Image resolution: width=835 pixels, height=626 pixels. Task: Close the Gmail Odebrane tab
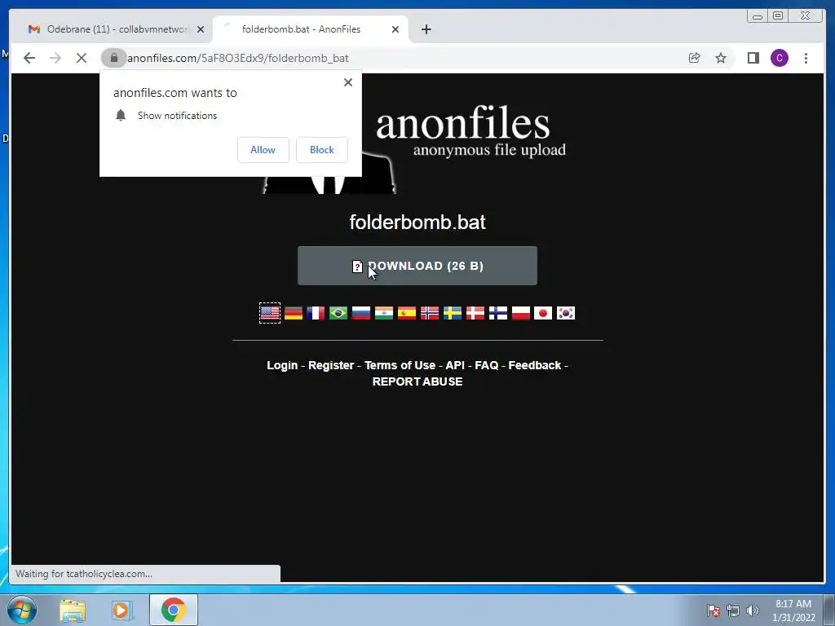pos(201,29)
